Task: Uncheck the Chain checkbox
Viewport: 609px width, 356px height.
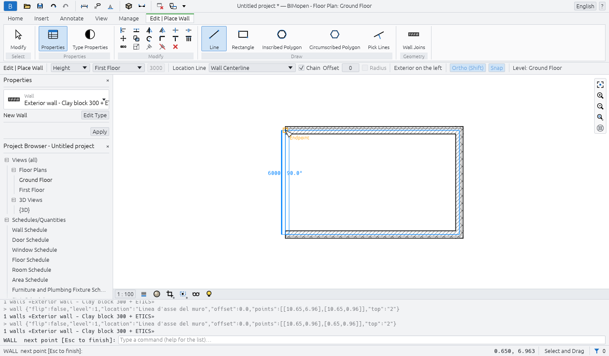Action: point(301,68)
